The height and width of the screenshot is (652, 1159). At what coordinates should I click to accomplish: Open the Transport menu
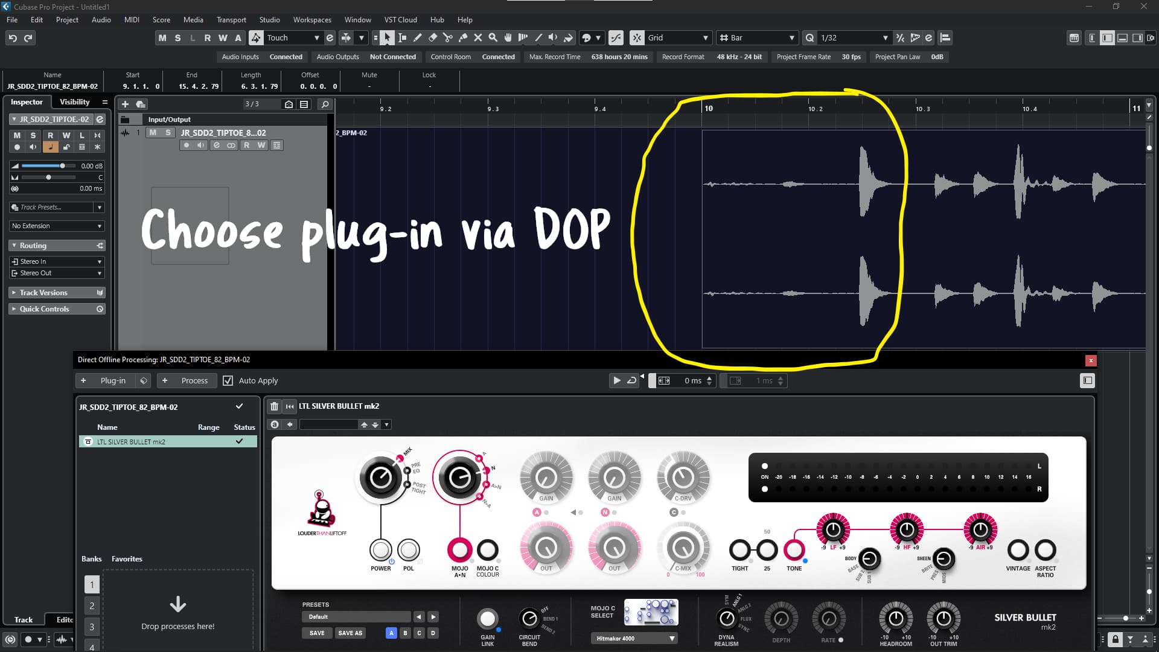(231, 19)
